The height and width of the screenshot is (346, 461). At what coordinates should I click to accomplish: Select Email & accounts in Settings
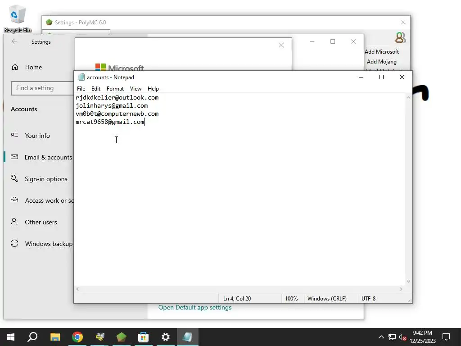point(48,157)
